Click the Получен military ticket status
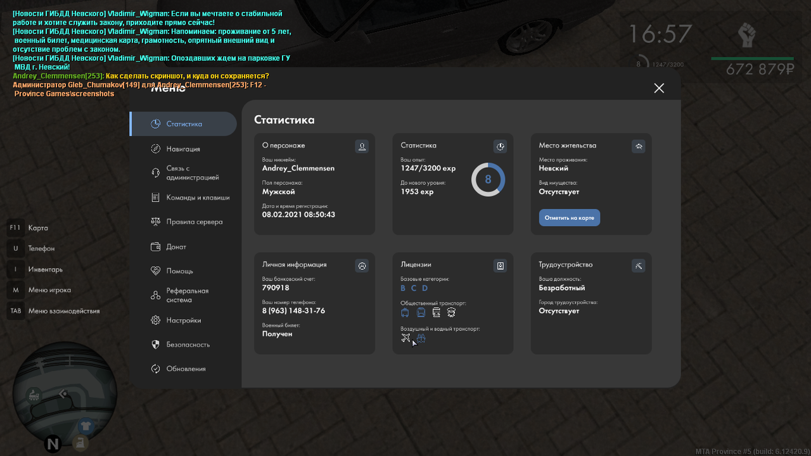 pyautogui.click(x=278, y=334)
